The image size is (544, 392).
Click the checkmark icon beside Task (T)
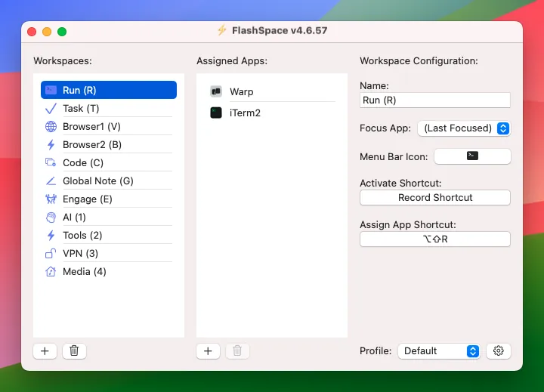51,109
